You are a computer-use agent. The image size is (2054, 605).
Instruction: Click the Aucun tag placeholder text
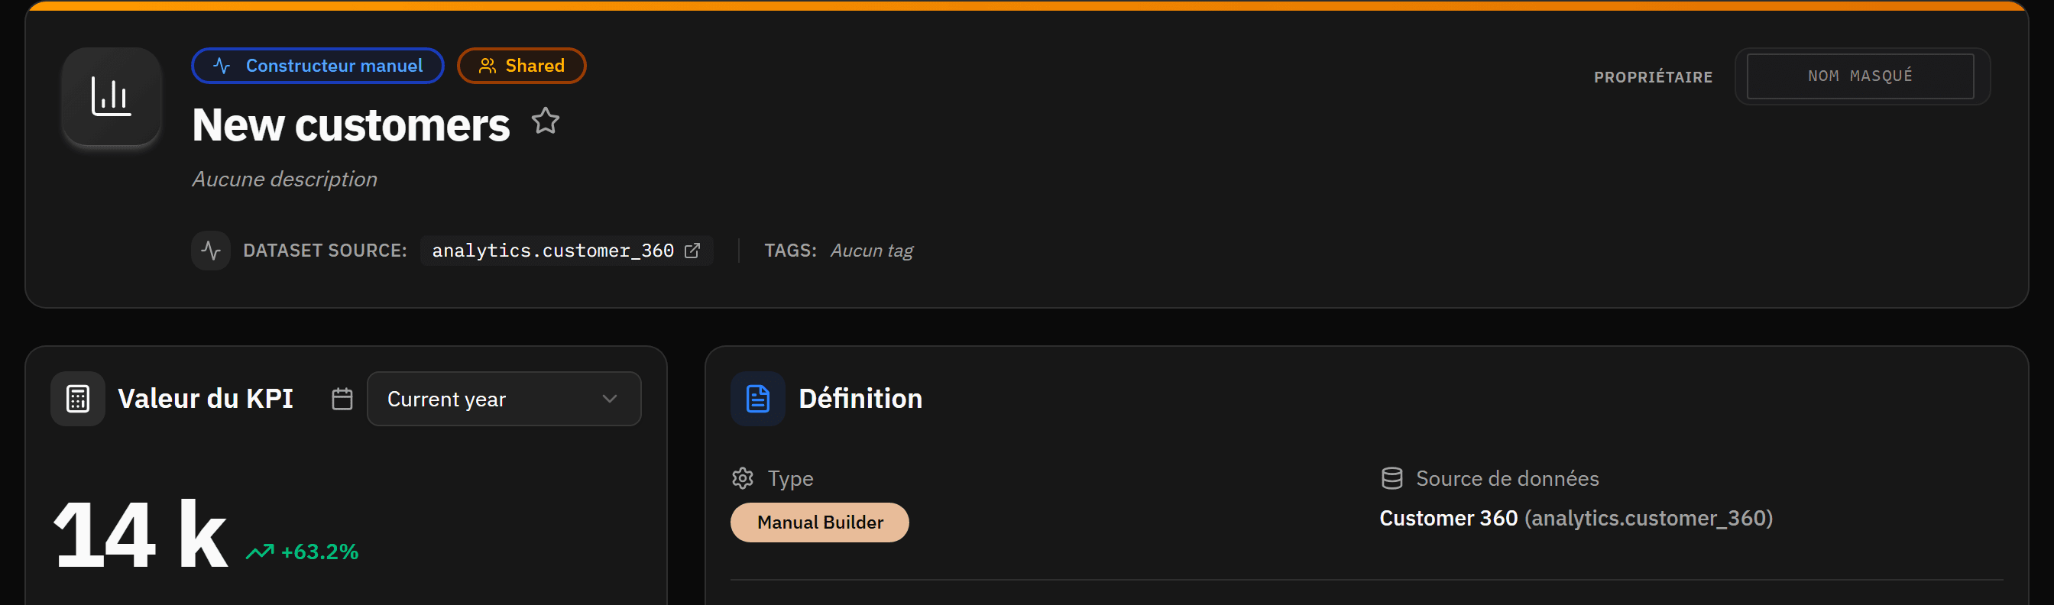[x=872, y=251]
